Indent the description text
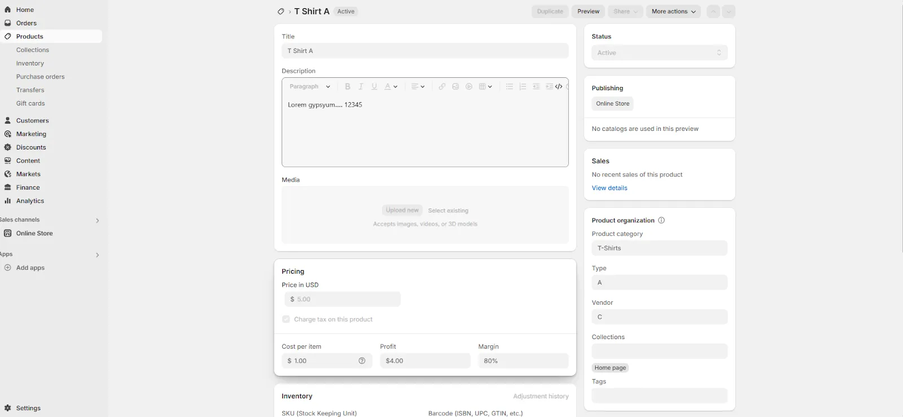Viewport: 903px width, 417px height. pyautogui.click(x=549, y=86)
